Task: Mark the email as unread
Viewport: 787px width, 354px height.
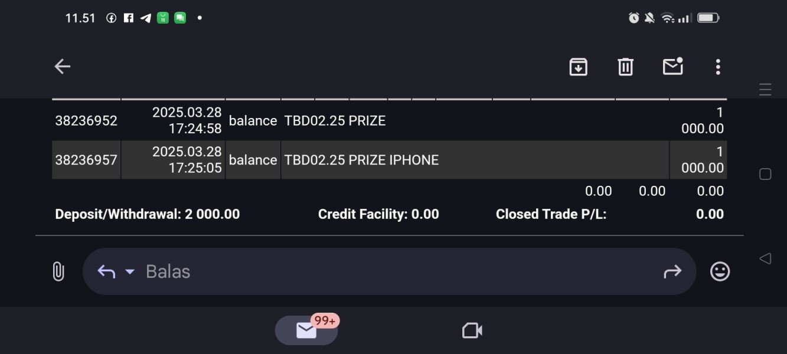Action: pos(672,67)
